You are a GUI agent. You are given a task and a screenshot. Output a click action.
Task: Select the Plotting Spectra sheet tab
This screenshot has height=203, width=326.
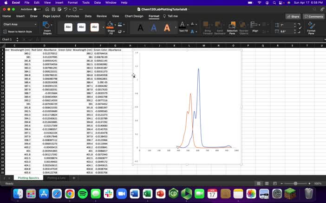[x=28, y=178]
